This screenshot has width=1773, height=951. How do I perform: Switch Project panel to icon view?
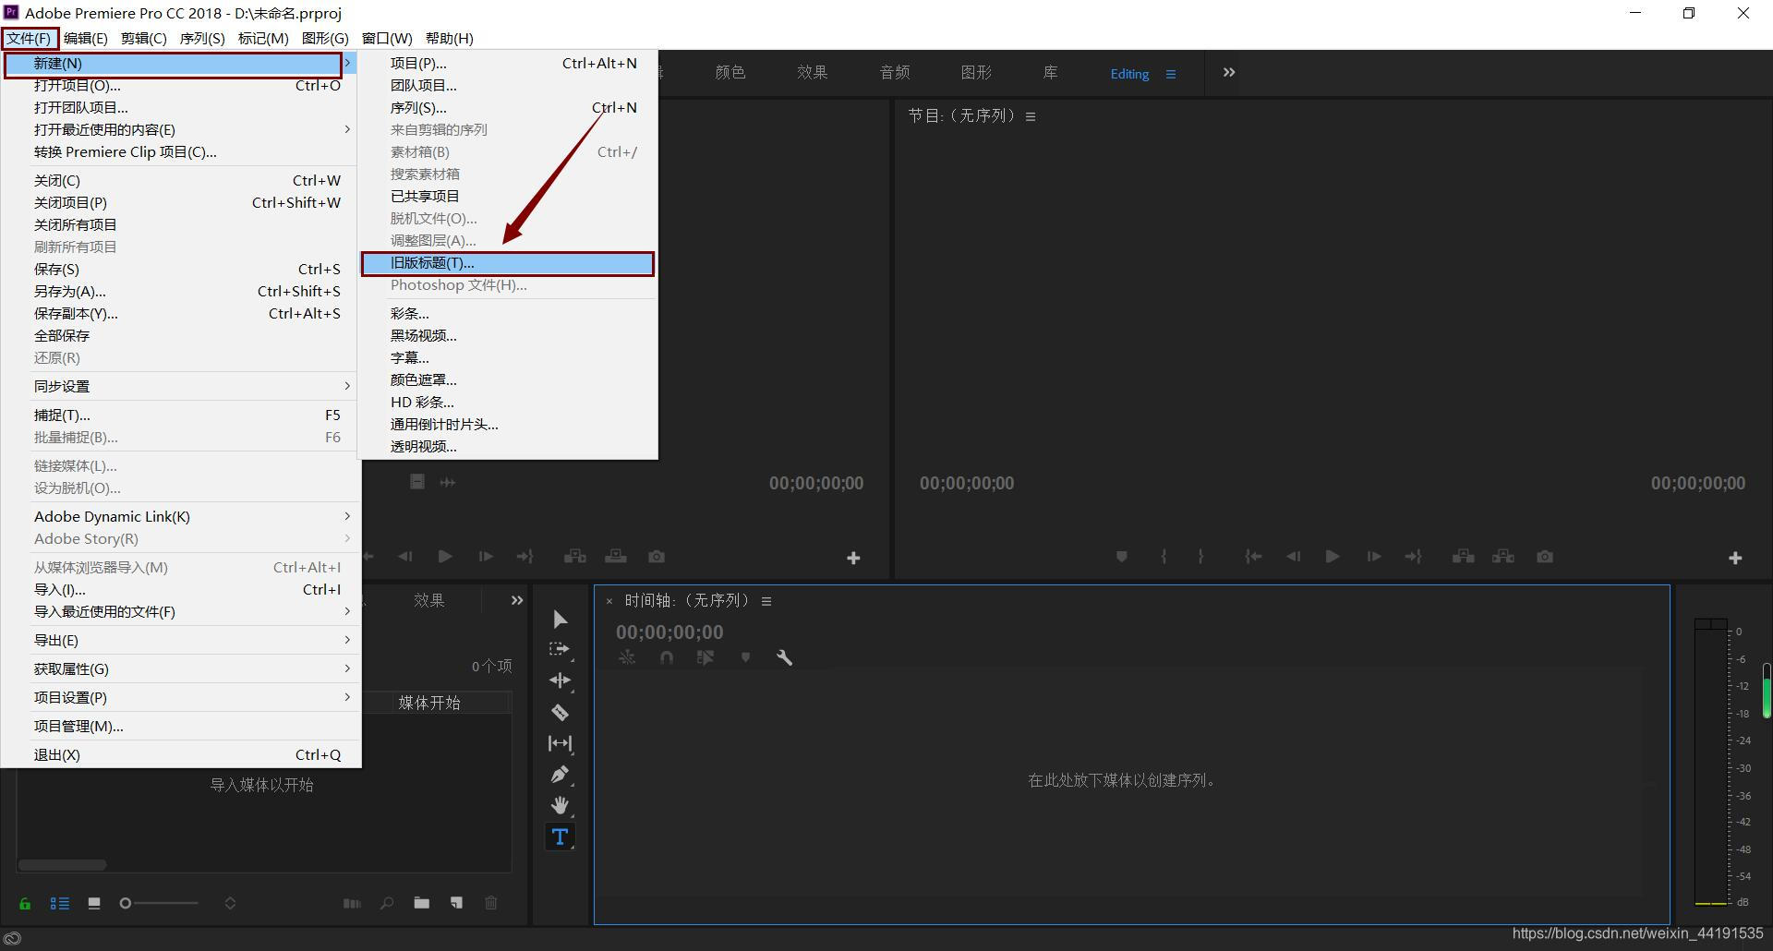94,903
